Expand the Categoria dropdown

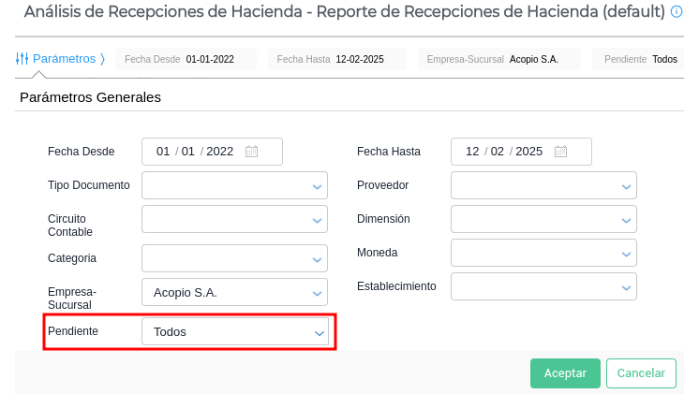coord(234,258)
